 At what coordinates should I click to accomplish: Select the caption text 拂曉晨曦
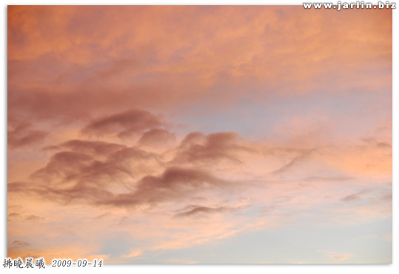click(24, 264)
